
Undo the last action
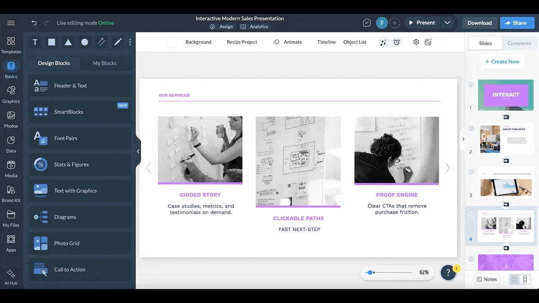click(34, 23)
